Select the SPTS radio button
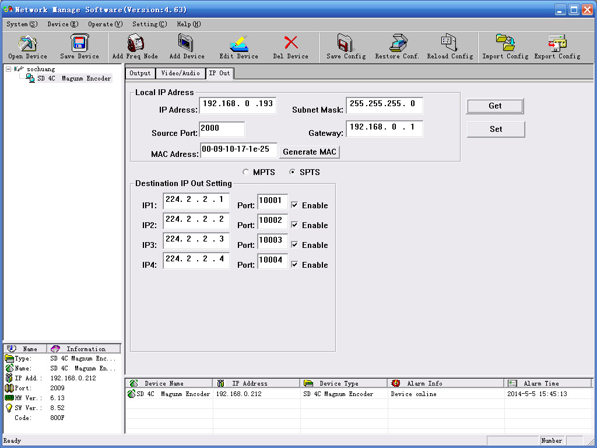 tap(293, 172)
